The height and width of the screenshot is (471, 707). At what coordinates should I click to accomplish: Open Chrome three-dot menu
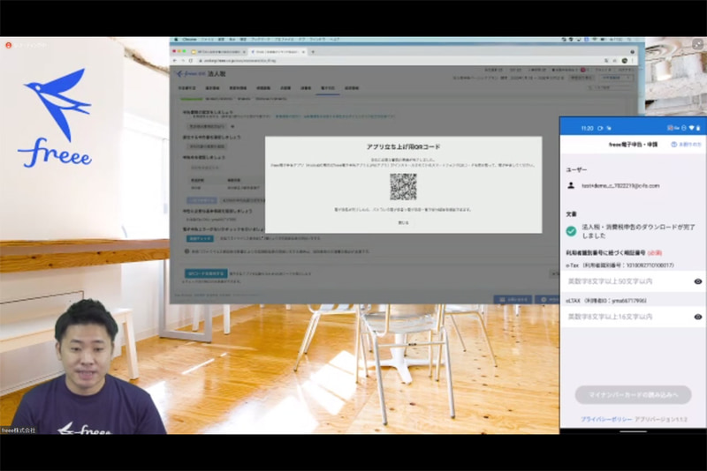pyautogui.click(x=633, y=60)
